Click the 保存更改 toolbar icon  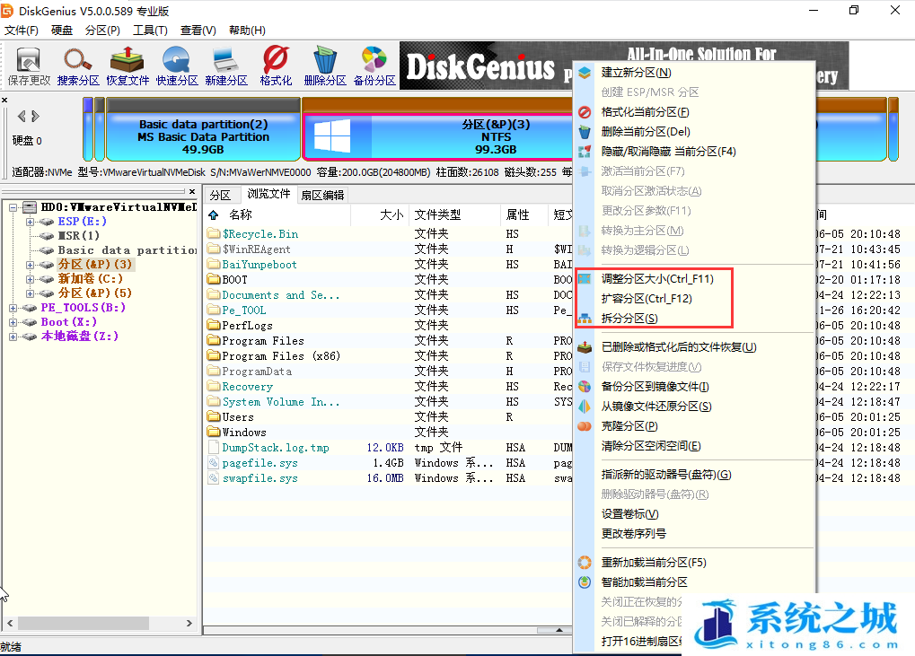coord(29,66)
